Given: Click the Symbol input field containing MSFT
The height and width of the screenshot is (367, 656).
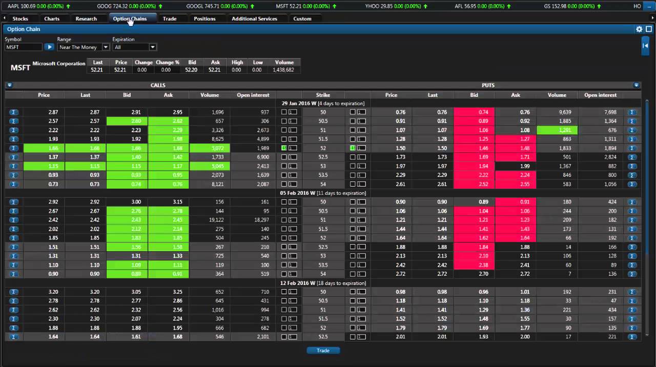Looking at the screenshot, I should [24, 47].
